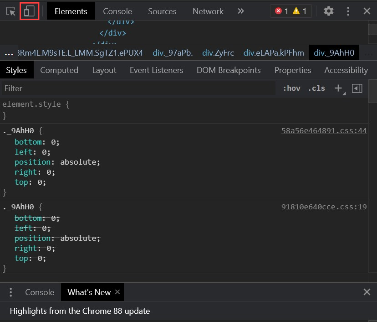Select the div._97aPb breadcrumb
This screenshot has height=322, width=377.
(173, 53)
